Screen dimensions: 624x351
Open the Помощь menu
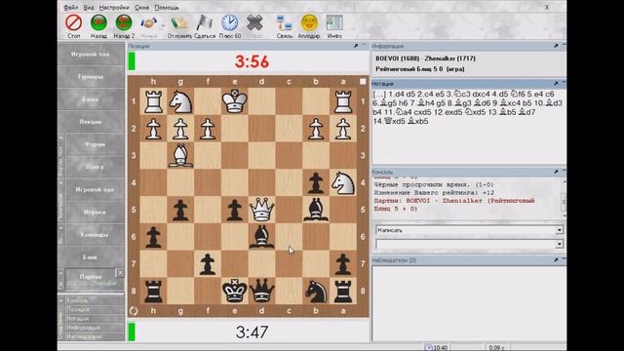coord(167,7)
